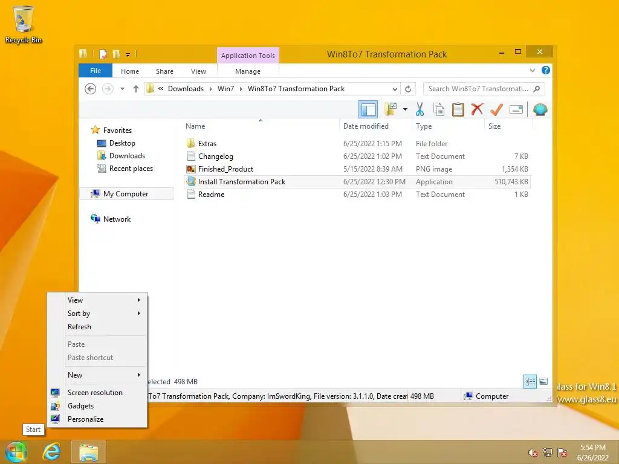
Task: Select My Computer in the navigation pane
Action: tap(126, 194)
